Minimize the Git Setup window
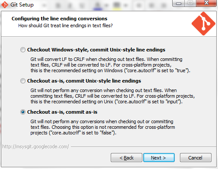The width and height of the screenshot is (218, 169). coord(179,3)
